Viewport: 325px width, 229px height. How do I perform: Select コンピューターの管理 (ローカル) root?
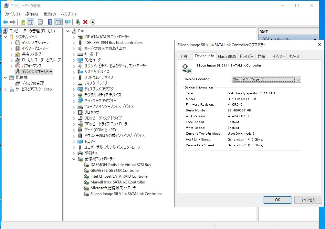32,31
